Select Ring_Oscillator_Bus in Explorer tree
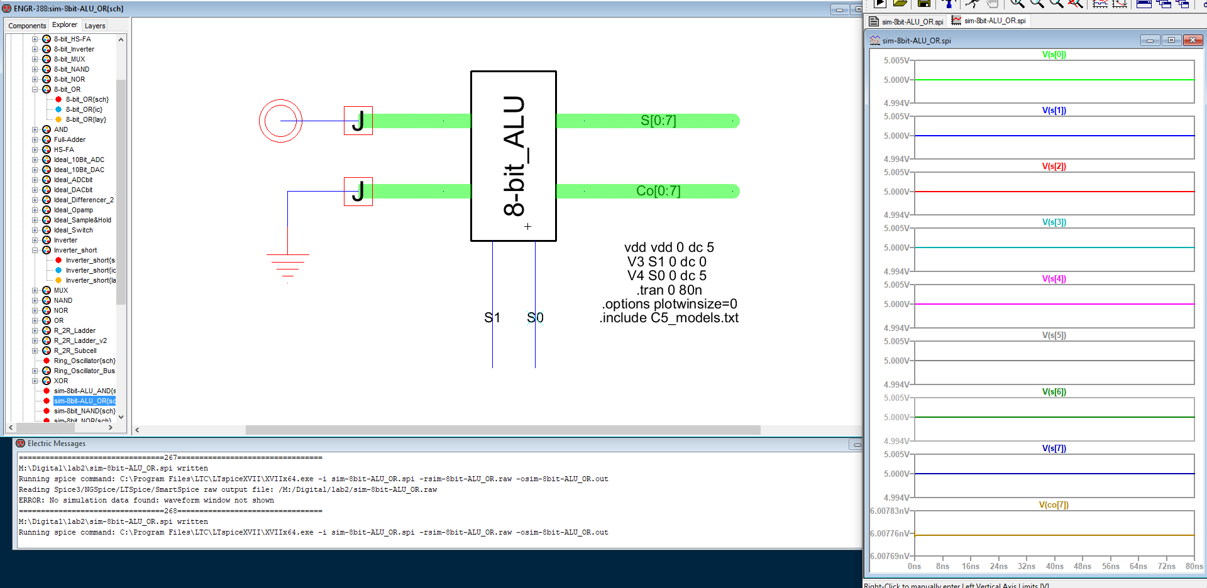Viewport: 1207px width, 588px height. click(84, 371)
